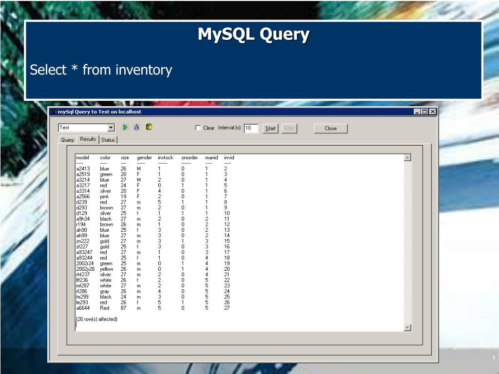Select model "r194" in the results

81,224
